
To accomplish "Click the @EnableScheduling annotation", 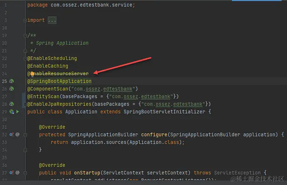I will point(52,58).
